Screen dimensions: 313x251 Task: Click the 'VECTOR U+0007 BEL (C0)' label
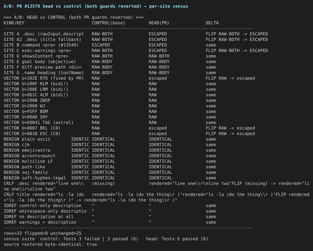(x=32, y=128)
